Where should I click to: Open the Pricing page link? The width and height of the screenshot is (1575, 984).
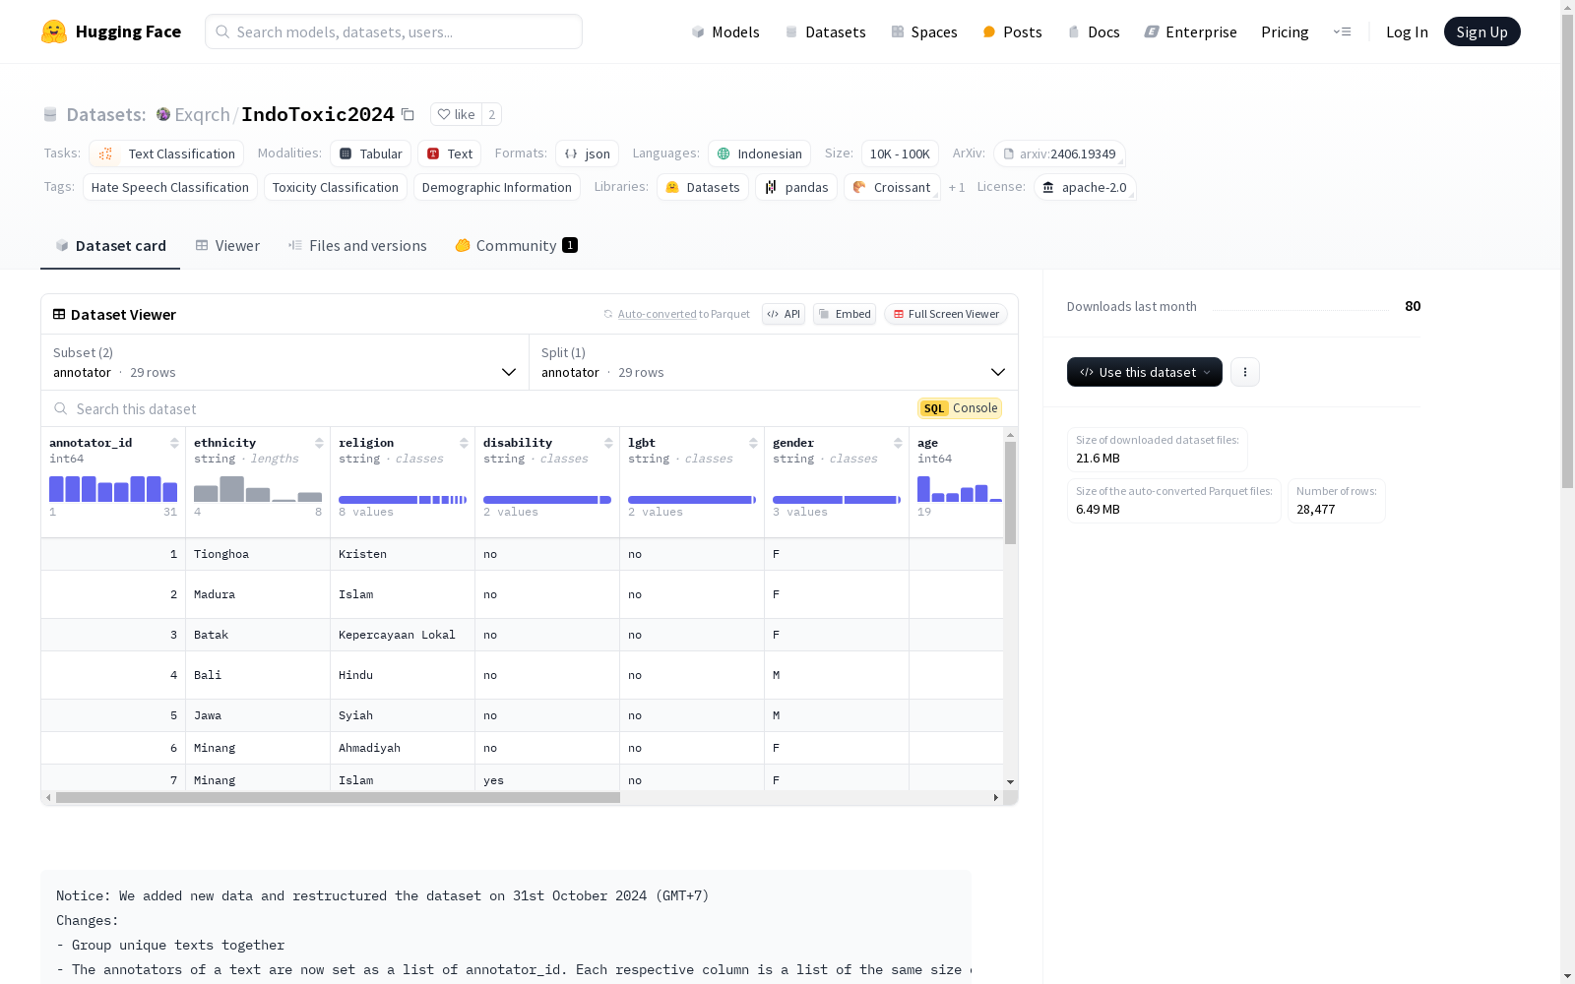pos(1285,31)
